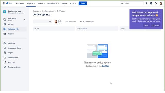Click the Jira logo

tap(9, 3)
